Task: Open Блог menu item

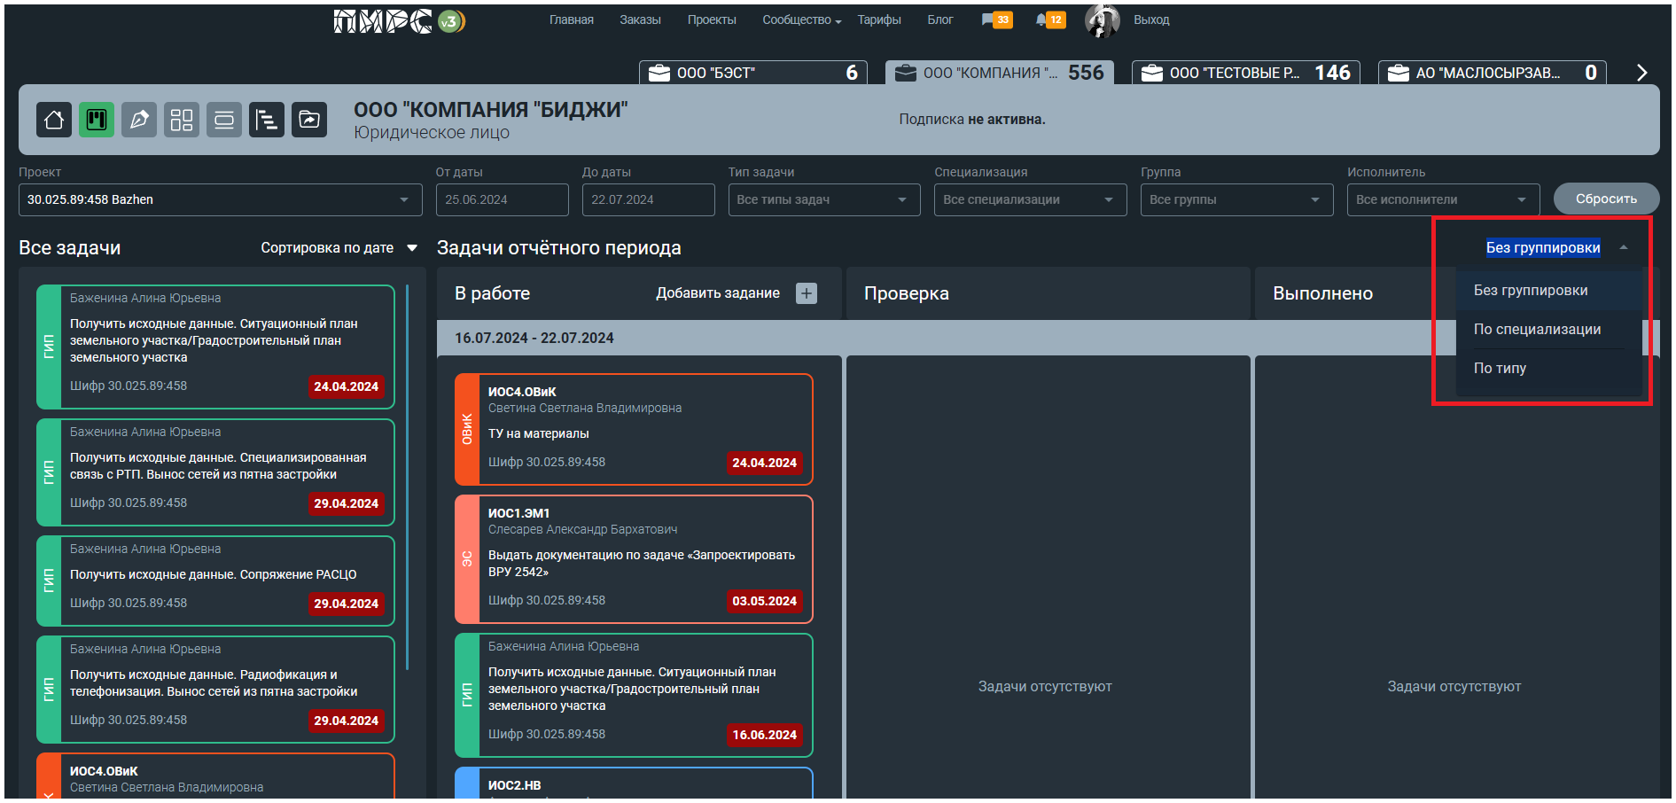Action: (940, 19)
